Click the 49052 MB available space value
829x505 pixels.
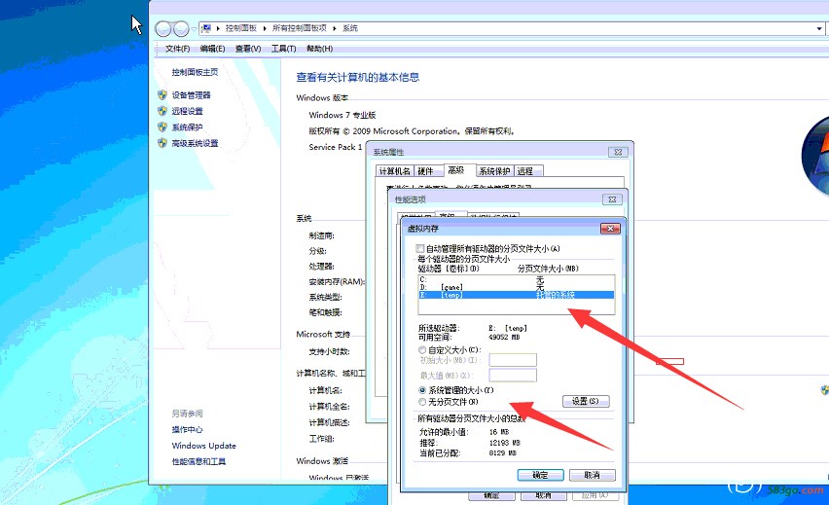point(504,337)
